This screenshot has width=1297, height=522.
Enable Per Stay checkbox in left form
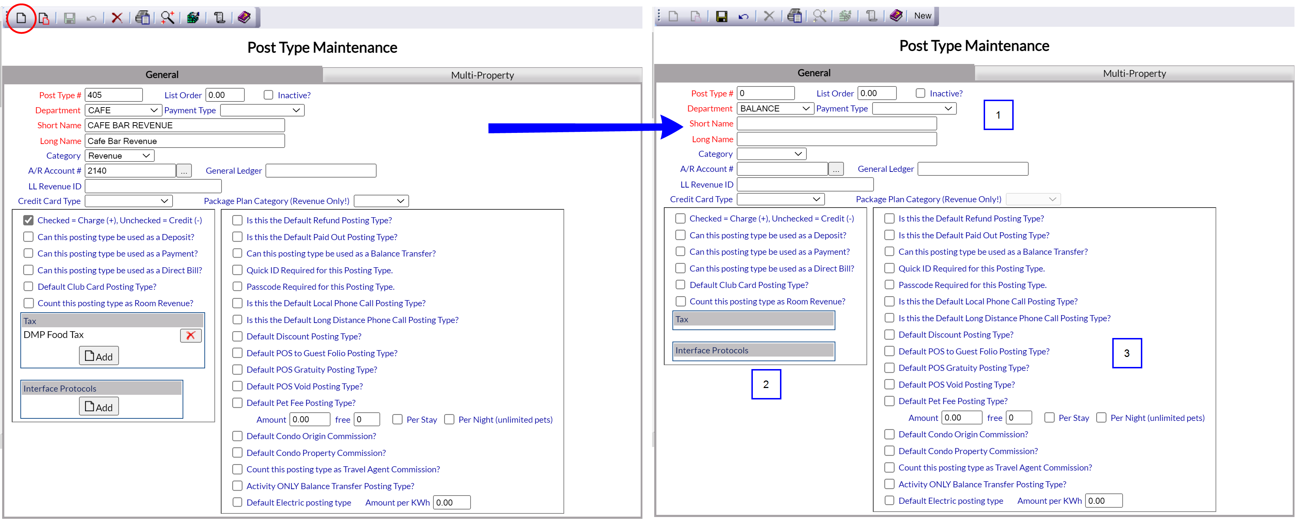[x=398, y=420]
